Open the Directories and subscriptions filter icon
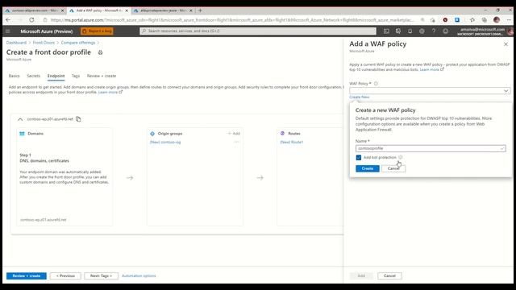516x290 pixels. (x=398, y=31)
